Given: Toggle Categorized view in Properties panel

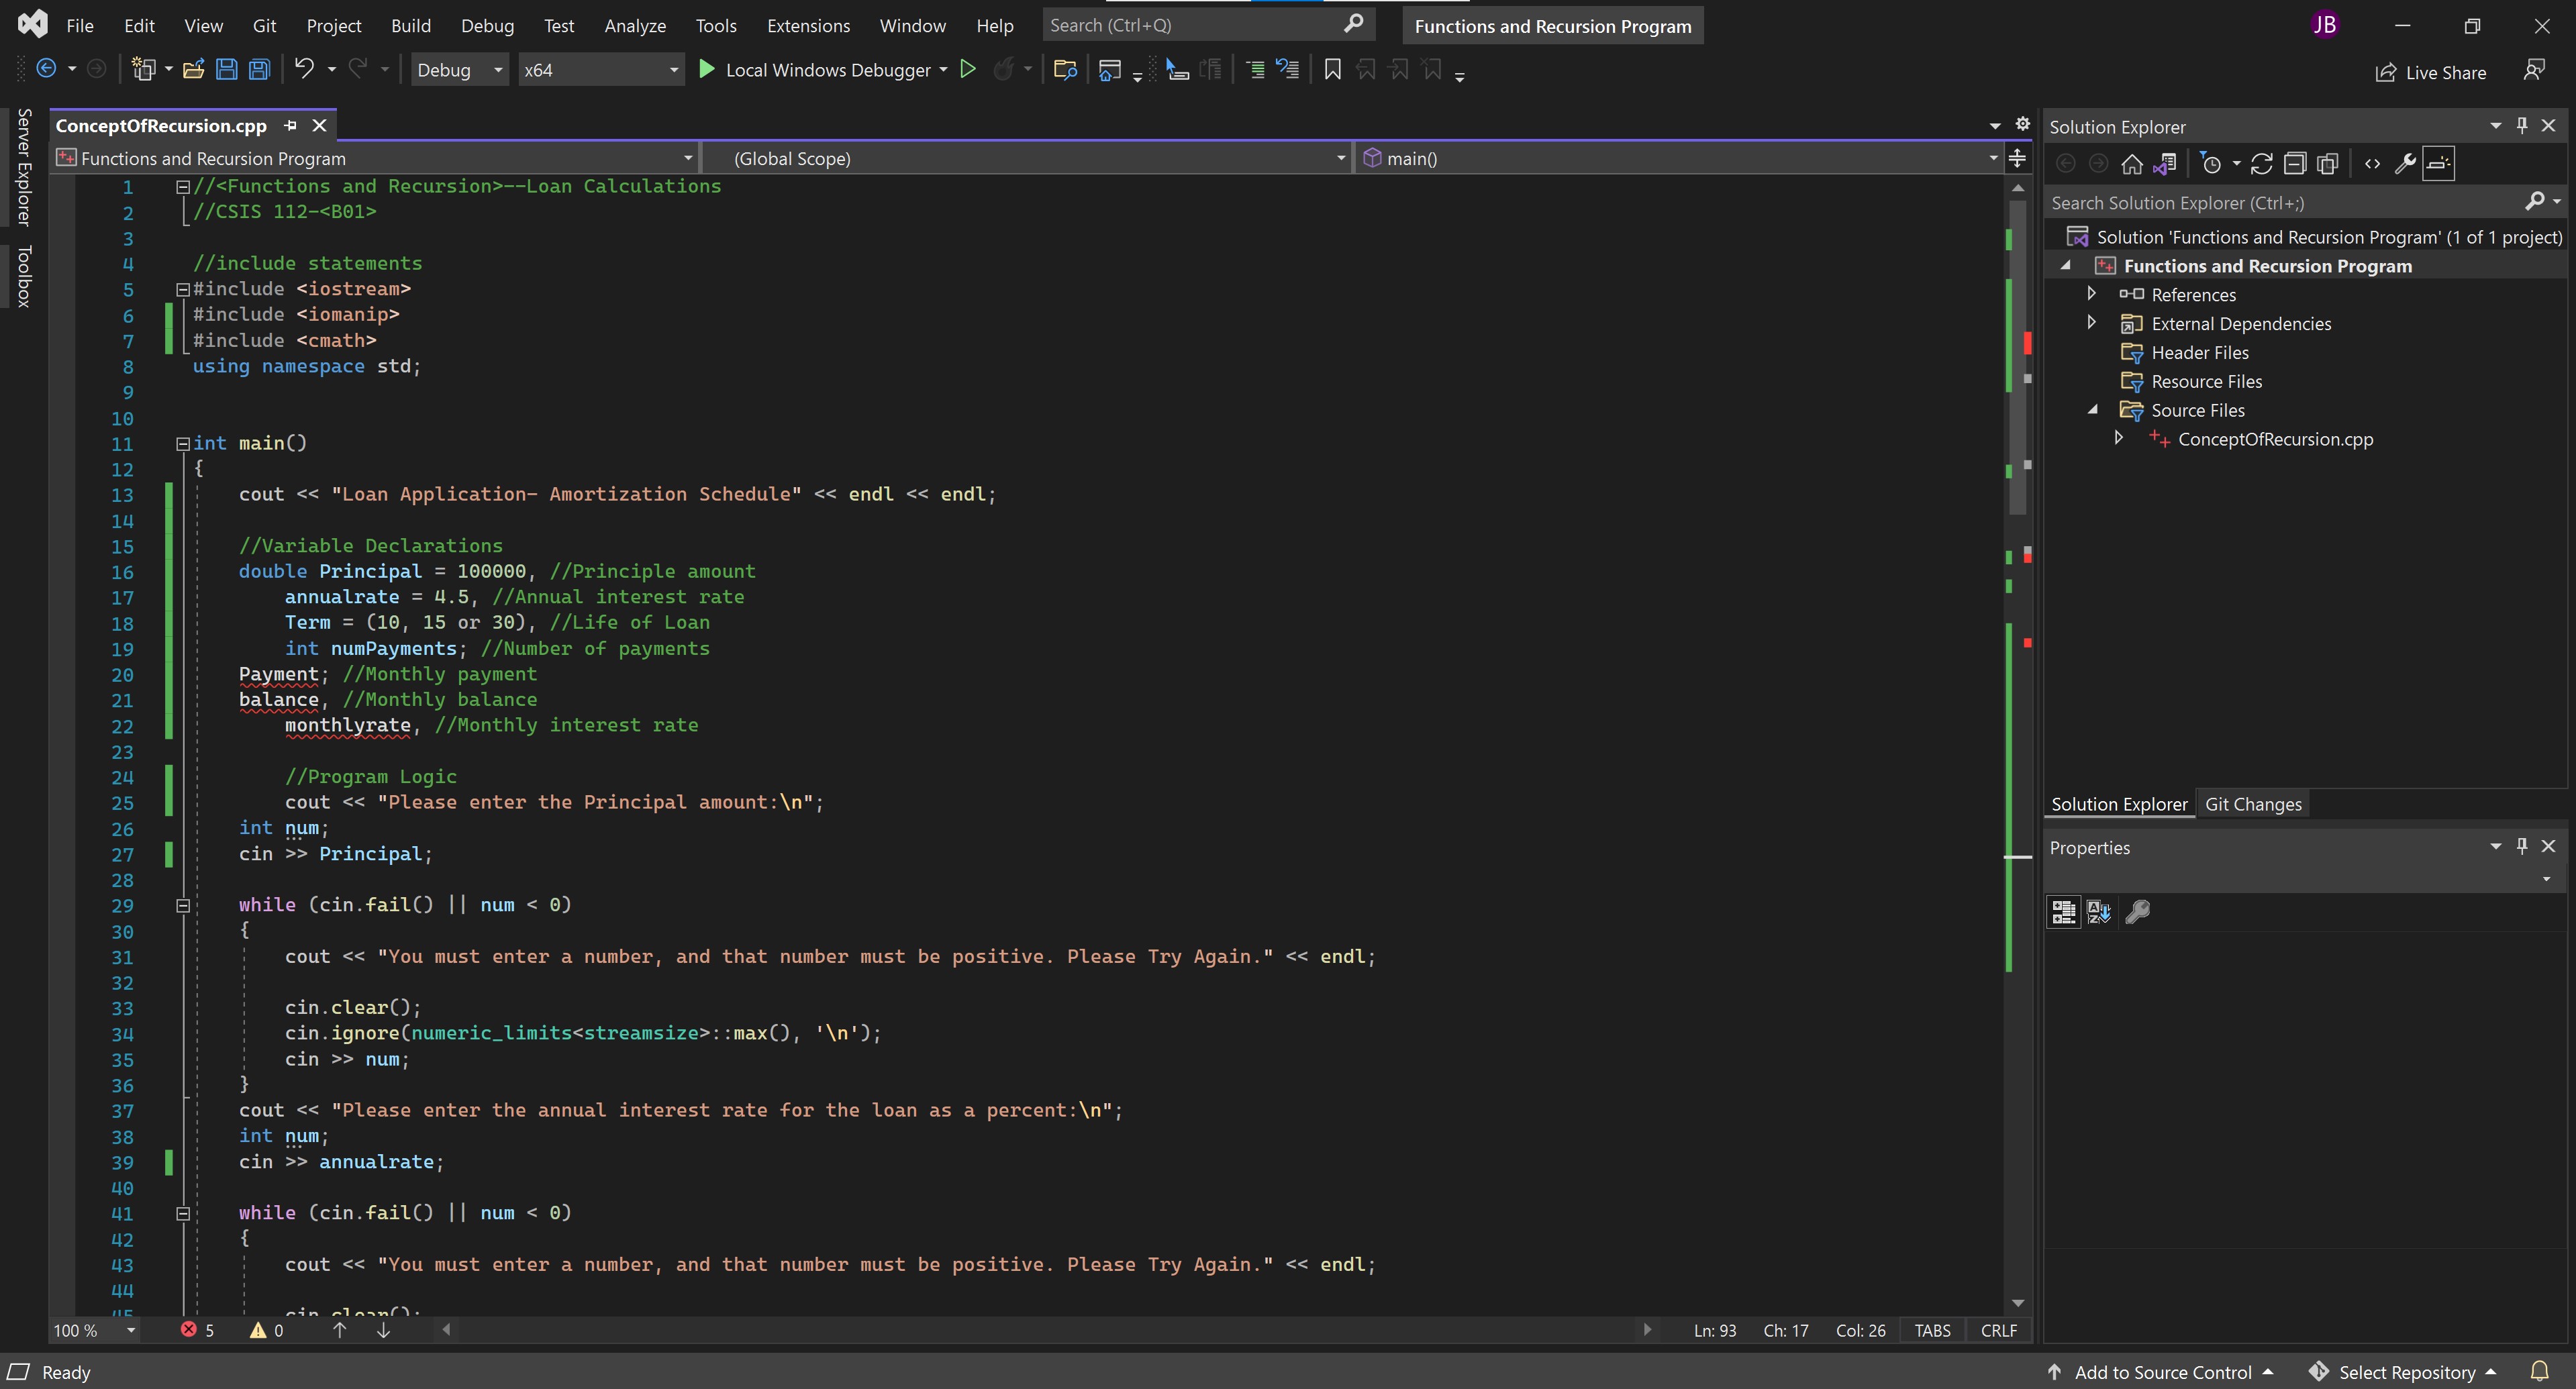Looking at the screenshot, I should (x=2063, y=912).
